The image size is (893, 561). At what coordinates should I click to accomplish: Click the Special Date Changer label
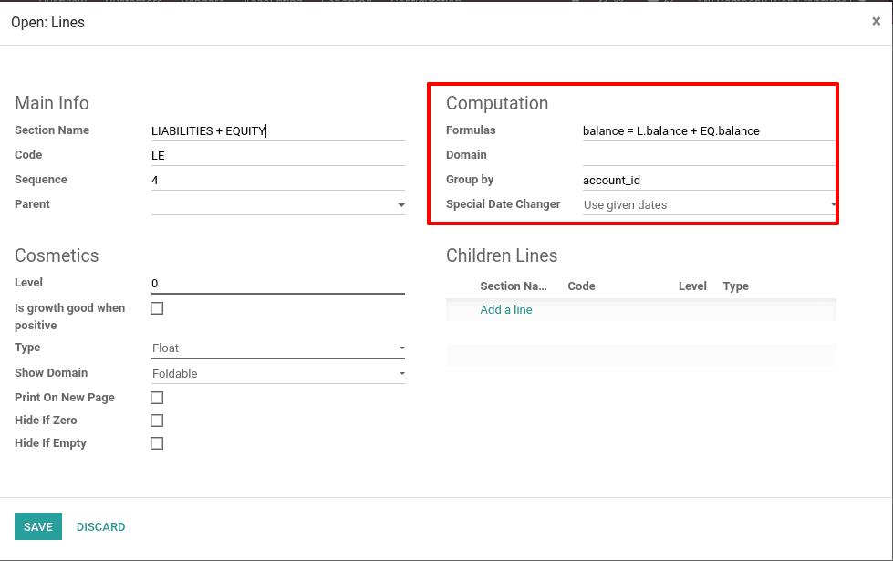pyautogui.click(x=503, y=204)
